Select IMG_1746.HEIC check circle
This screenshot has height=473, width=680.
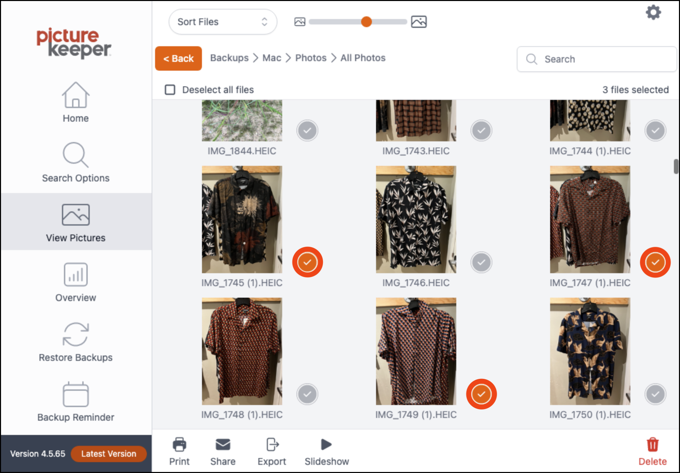(481, 262)
